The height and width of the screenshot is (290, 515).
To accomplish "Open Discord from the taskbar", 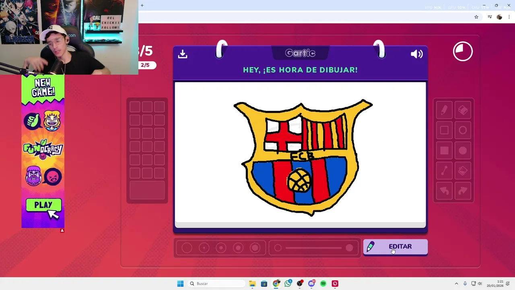I will coord(311,284).
